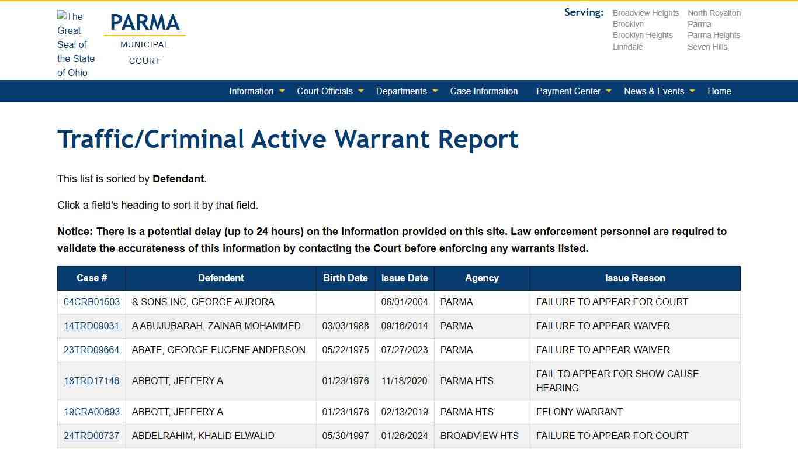Sort warrants by Birth Date heading
This screenshot has height=449, width=798.
pos(345,278)
